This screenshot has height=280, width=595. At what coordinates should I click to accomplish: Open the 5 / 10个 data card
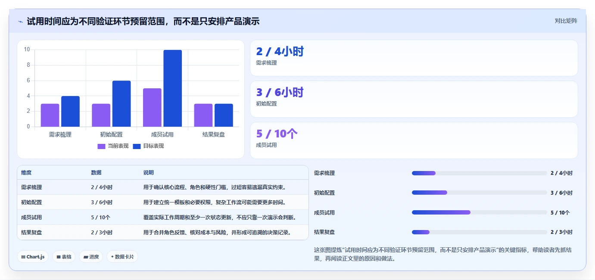[x=414, y=140]
